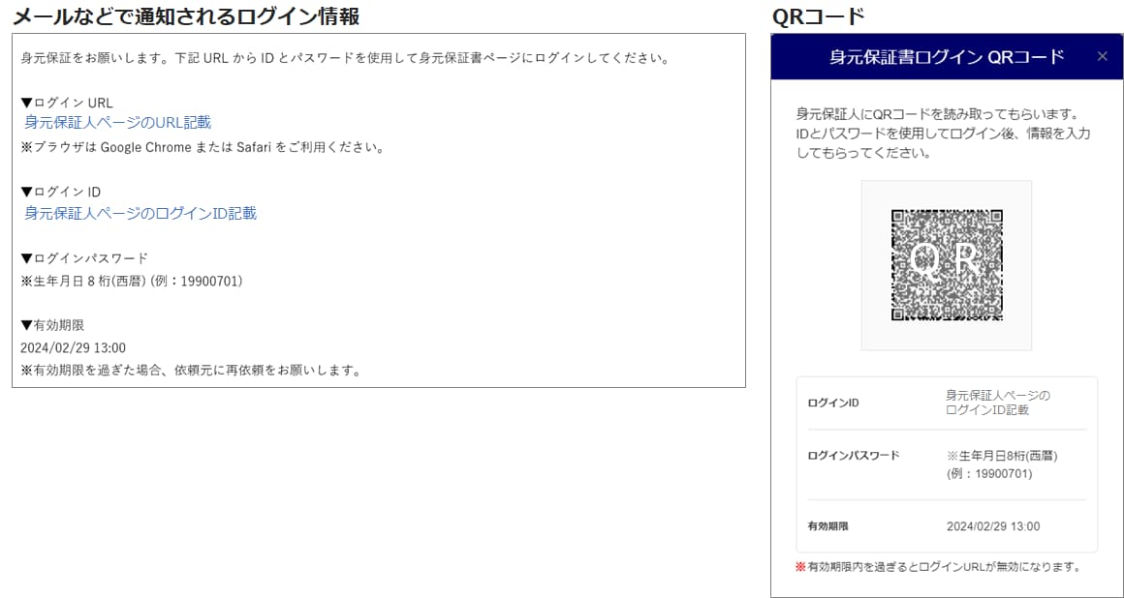Open the 身元保証人ページのURL記載 link
The width and height of the screenshot is (1124, 598).
(117, 123)
